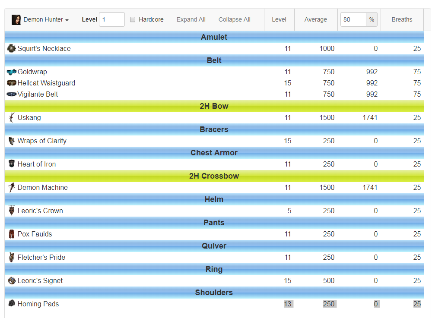Screen dimensions: 432x318
Task: Sort by the Average column header
Action: click(x=316, y=19)
